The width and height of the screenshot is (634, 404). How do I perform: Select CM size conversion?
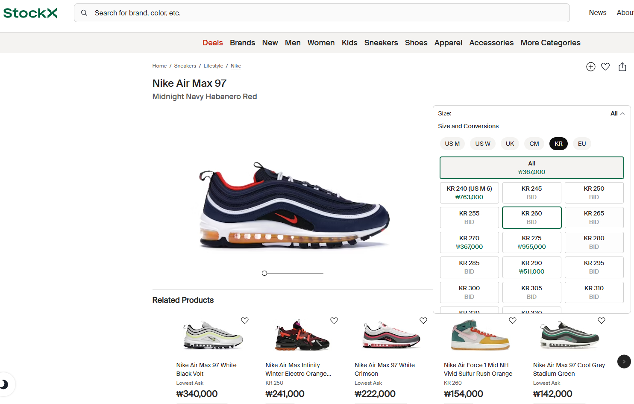pyautogui.click(x=534, y=144)
